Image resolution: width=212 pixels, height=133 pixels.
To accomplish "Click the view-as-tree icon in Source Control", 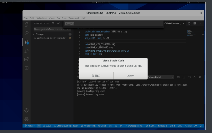I will [x=53, y=23].
